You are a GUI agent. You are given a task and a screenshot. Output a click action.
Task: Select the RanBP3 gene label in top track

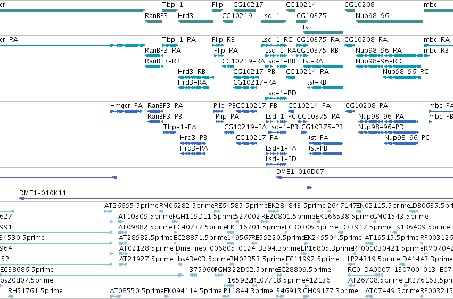(x=156, y=16)
